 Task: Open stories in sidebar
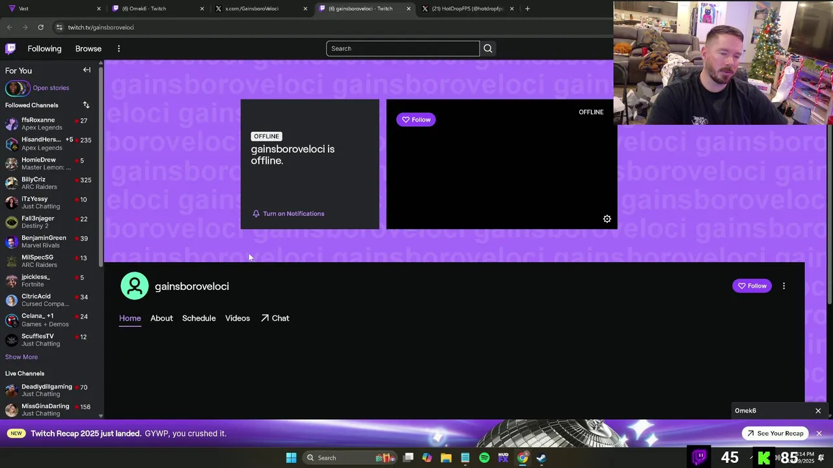51,88
